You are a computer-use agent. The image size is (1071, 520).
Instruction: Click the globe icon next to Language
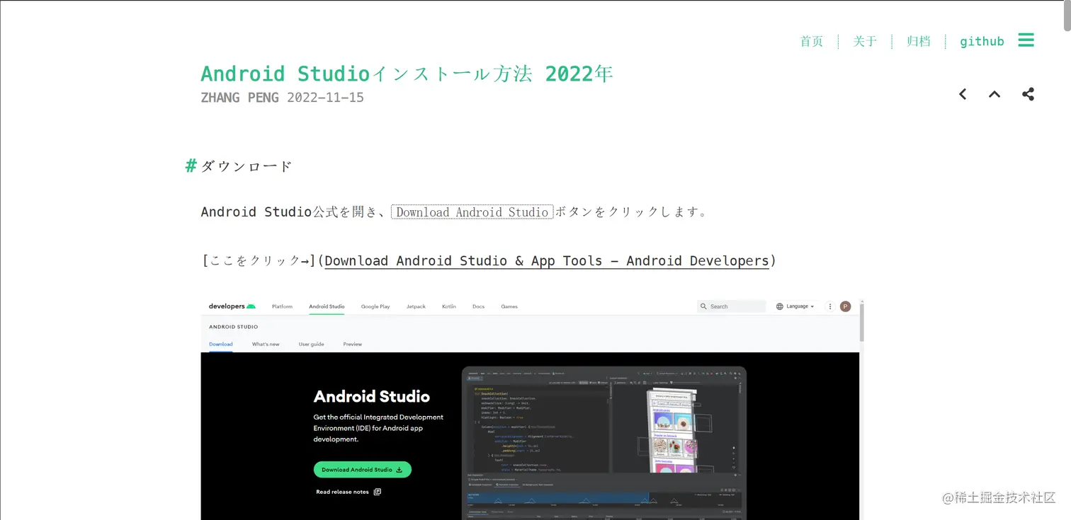pos(780,306)
